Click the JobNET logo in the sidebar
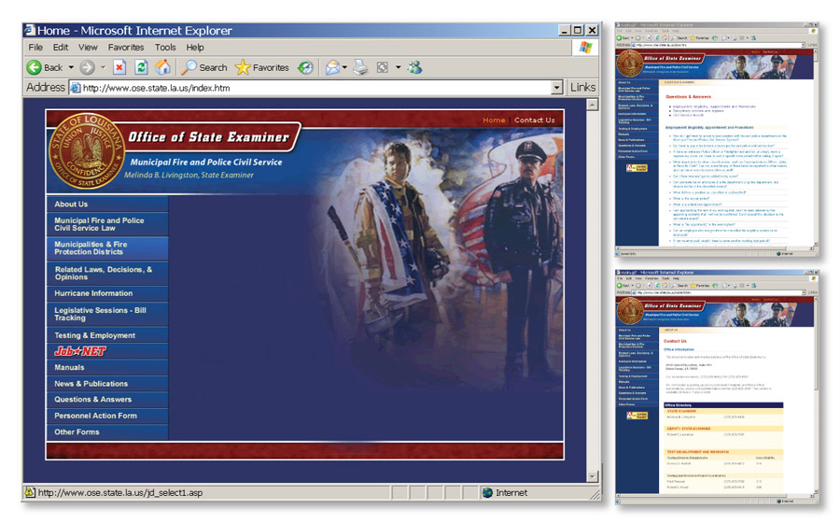Screen dimensions: 840x523 80,351
